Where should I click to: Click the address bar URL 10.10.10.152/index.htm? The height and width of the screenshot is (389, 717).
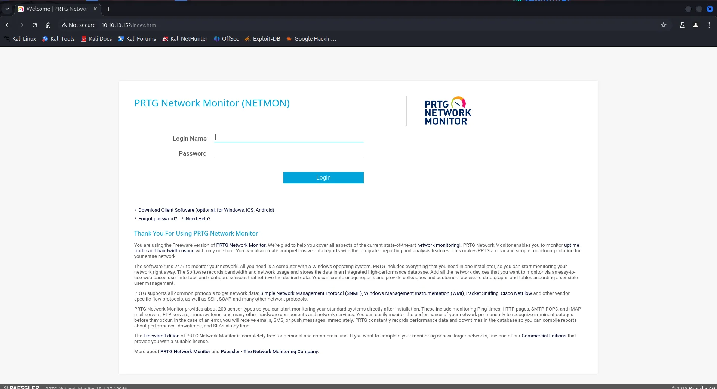129,25
